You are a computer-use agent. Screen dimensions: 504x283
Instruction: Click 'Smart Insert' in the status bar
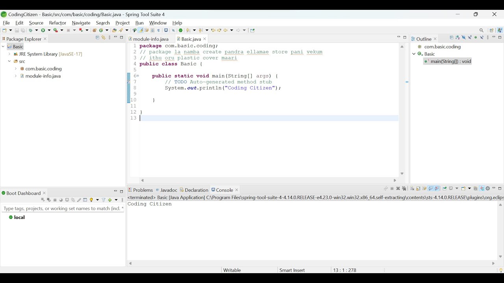click(x=292, y=270)
